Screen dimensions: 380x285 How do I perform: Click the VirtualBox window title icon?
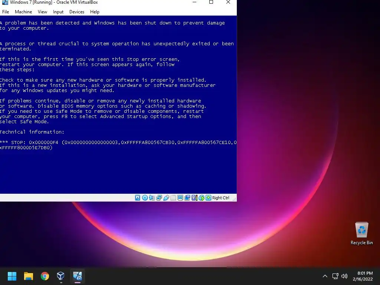click(5, 2)
